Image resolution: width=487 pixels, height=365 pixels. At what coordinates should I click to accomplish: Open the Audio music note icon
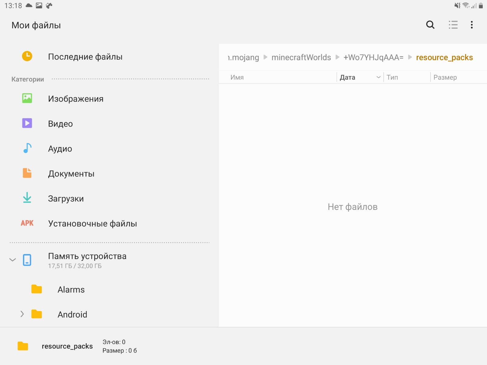pyautogui.click(x=27, y=148)
